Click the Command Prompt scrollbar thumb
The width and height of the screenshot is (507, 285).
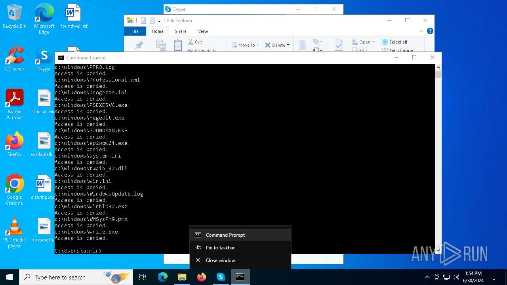pyautogui.click(x=438, y=75)
